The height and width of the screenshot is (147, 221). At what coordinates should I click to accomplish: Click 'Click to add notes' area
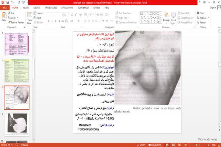(207, 139)
